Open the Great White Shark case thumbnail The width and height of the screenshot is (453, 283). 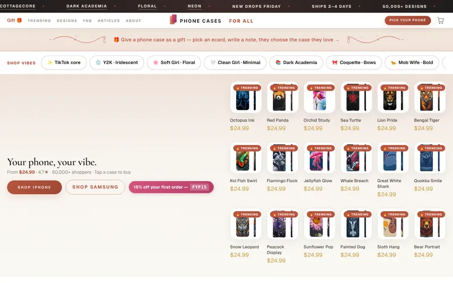pos(393,158)
